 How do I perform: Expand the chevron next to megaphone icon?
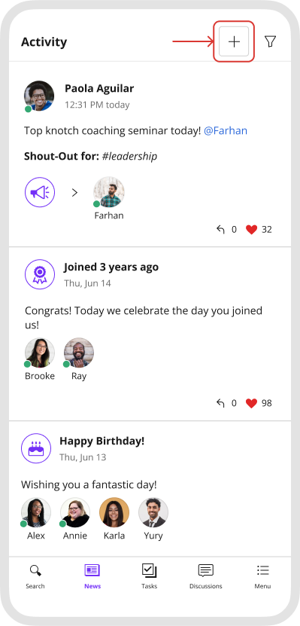[x=74, y=193]
